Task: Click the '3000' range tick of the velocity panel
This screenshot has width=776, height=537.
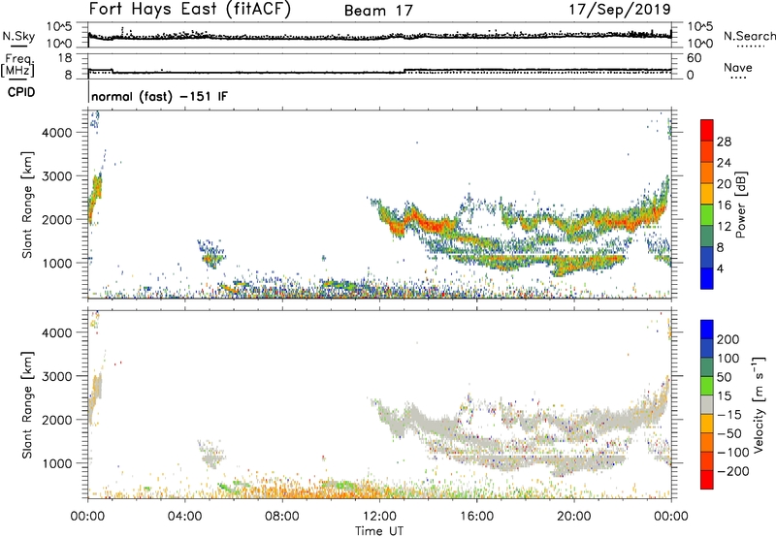Action: pyautogui.click(x=57, y=376)
